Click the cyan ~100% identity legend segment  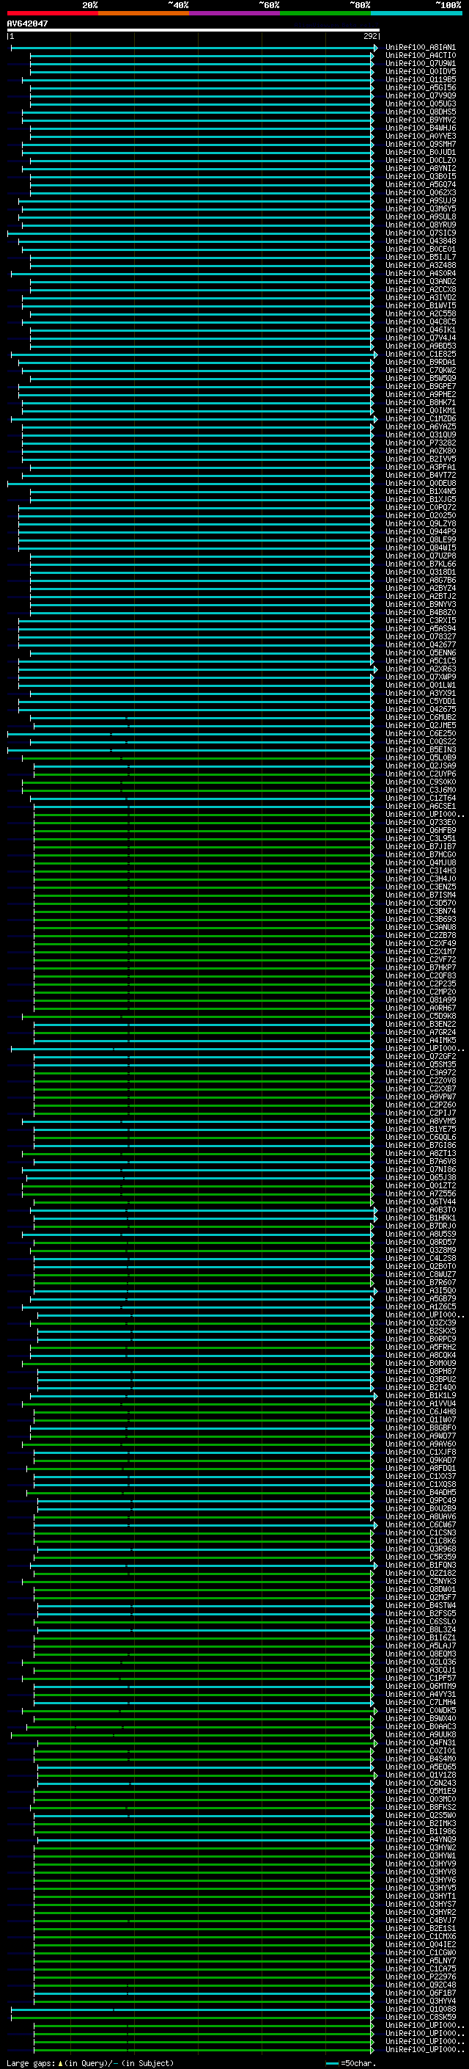416,13
